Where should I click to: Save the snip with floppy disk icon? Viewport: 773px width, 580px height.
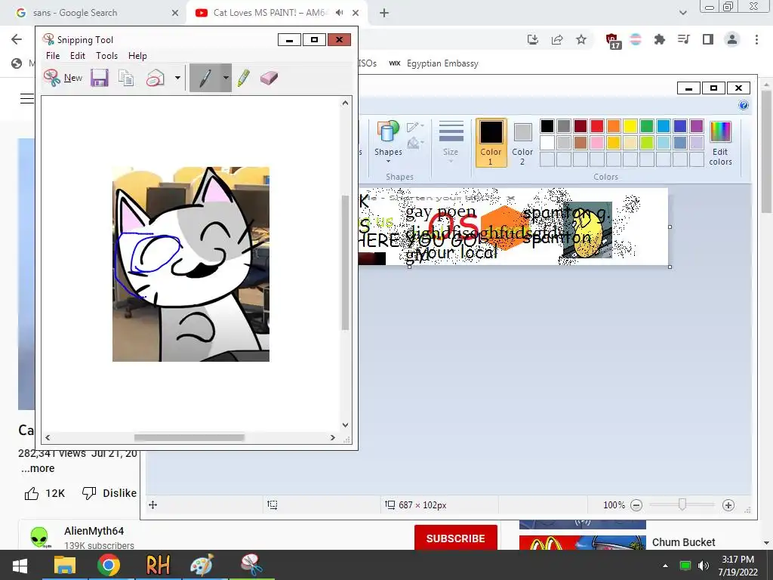click(99, 78)
